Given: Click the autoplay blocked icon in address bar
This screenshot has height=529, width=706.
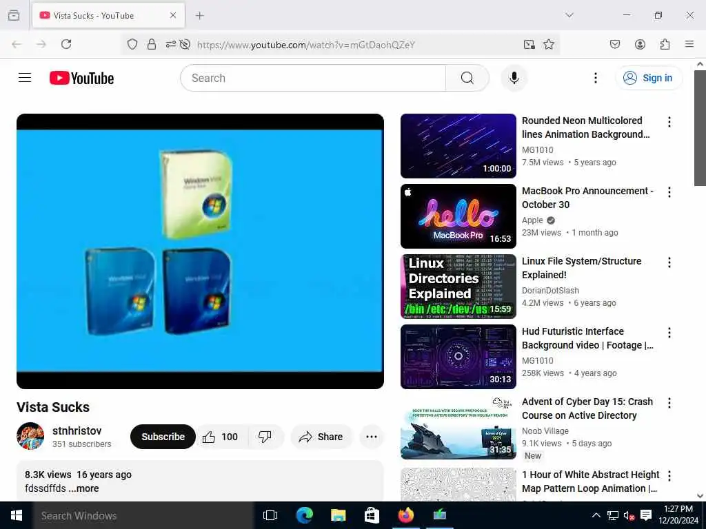Looking at the screenshot, I should tap(185, 44).
